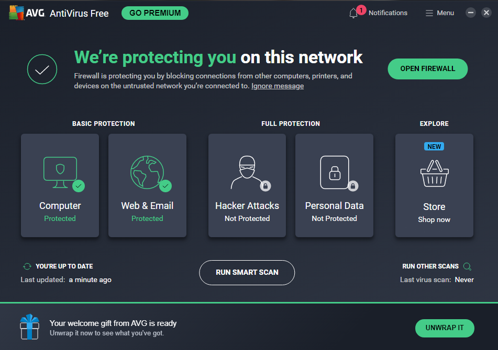
Task: Click 'a minute ago' last updated value
Action: pyautogui.click(x=90, y=279)
